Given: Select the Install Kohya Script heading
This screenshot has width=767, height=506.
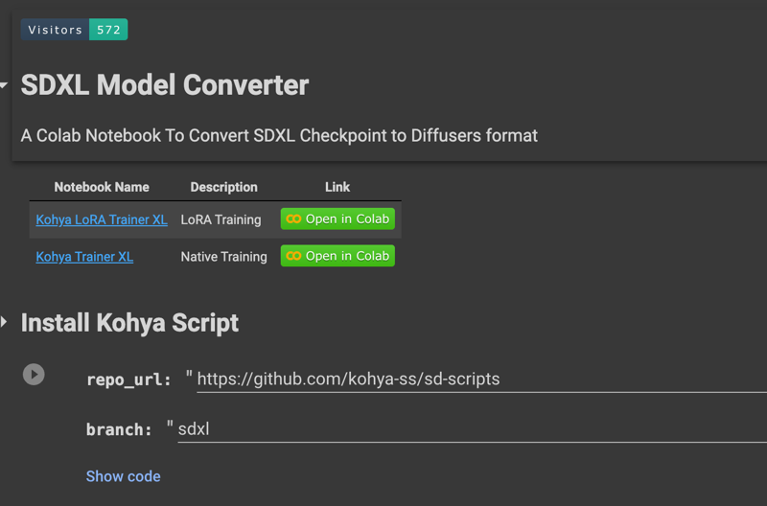Looking at the screenshot, I should (x=129, y=323).
